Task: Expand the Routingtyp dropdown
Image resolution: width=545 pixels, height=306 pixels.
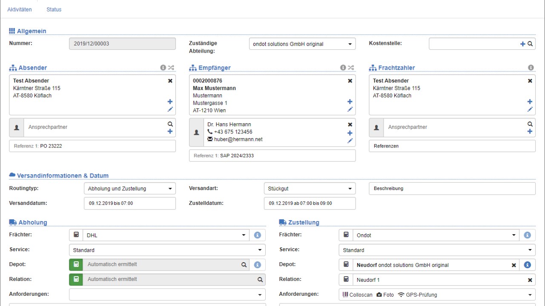Action: (x=129, y=189)
